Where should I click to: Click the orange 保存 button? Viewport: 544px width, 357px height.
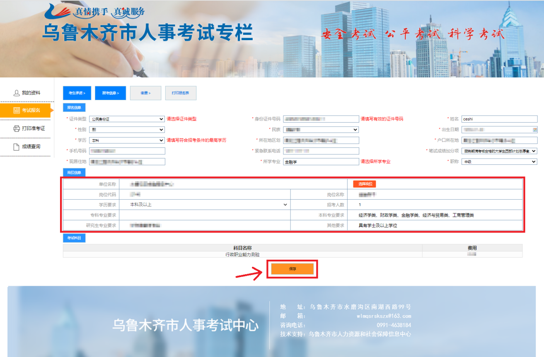click(x=293, y=269)
